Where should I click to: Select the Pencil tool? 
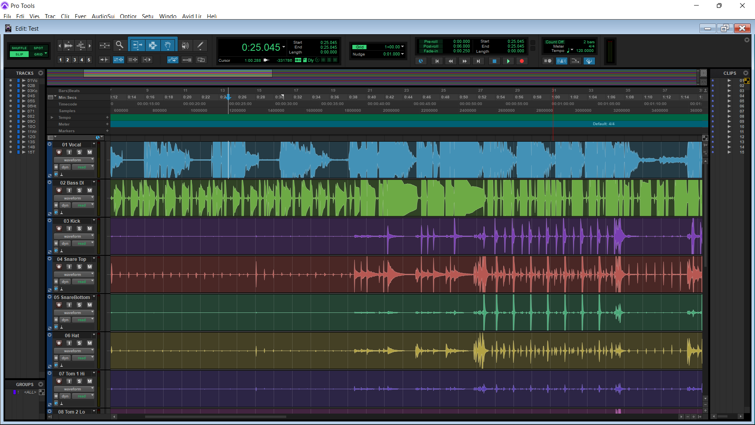(x=200, y=45)
